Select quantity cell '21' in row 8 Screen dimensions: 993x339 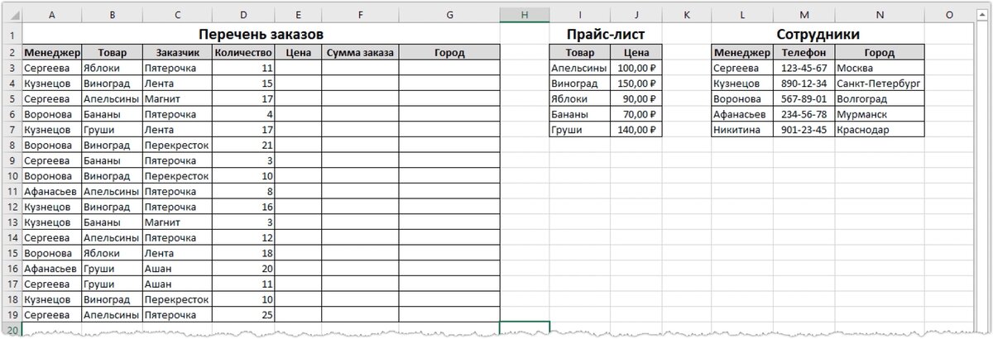tap(243, 146)
